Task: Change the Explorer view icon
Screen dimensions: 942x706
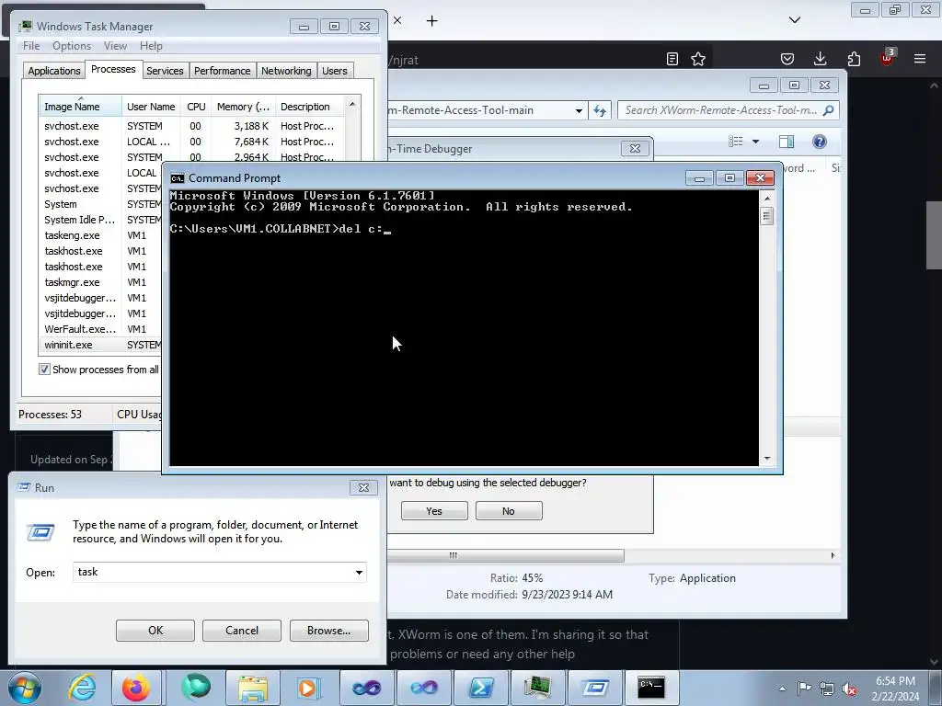Action: pyautogui.click(x=736, y=141)
